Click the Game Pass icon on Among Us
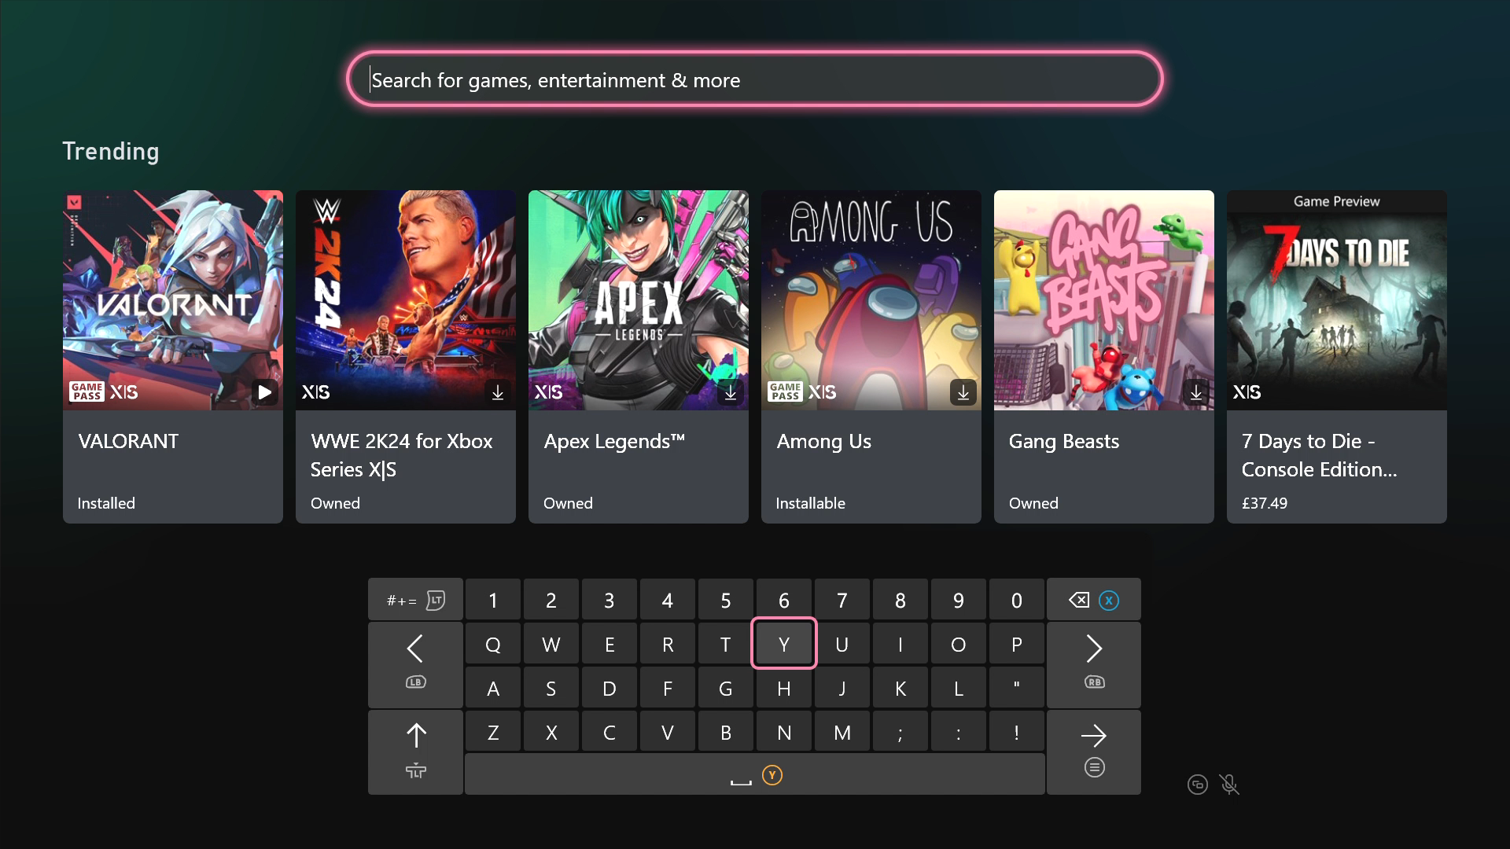The image size is (1510, 849). (x=786, y=391)
